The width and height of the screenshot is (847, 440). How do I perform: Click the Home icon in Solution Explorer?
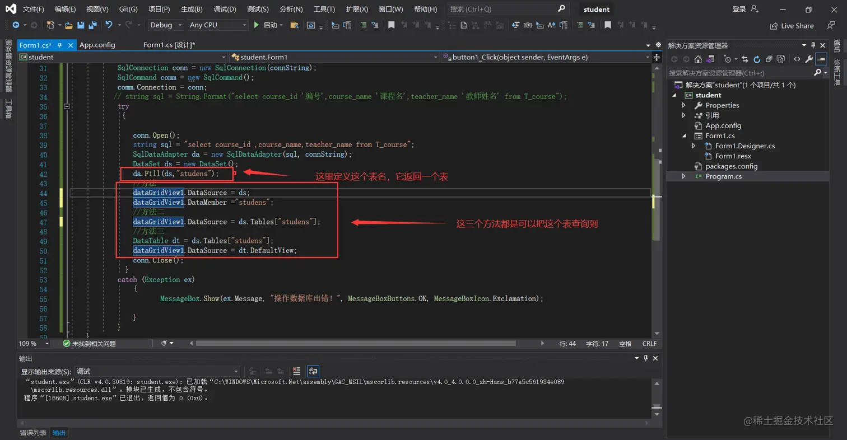pyautogui.click(x=698, y=59)
